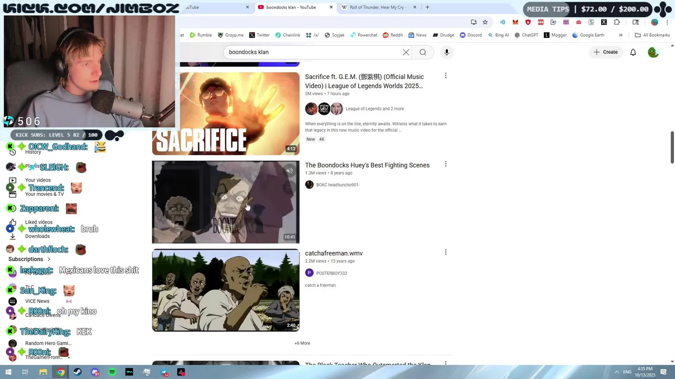Screen dimensions: 675x379
Task: Open options menu for Huey's Best Fighting Scenes
Action: point(446,164)
